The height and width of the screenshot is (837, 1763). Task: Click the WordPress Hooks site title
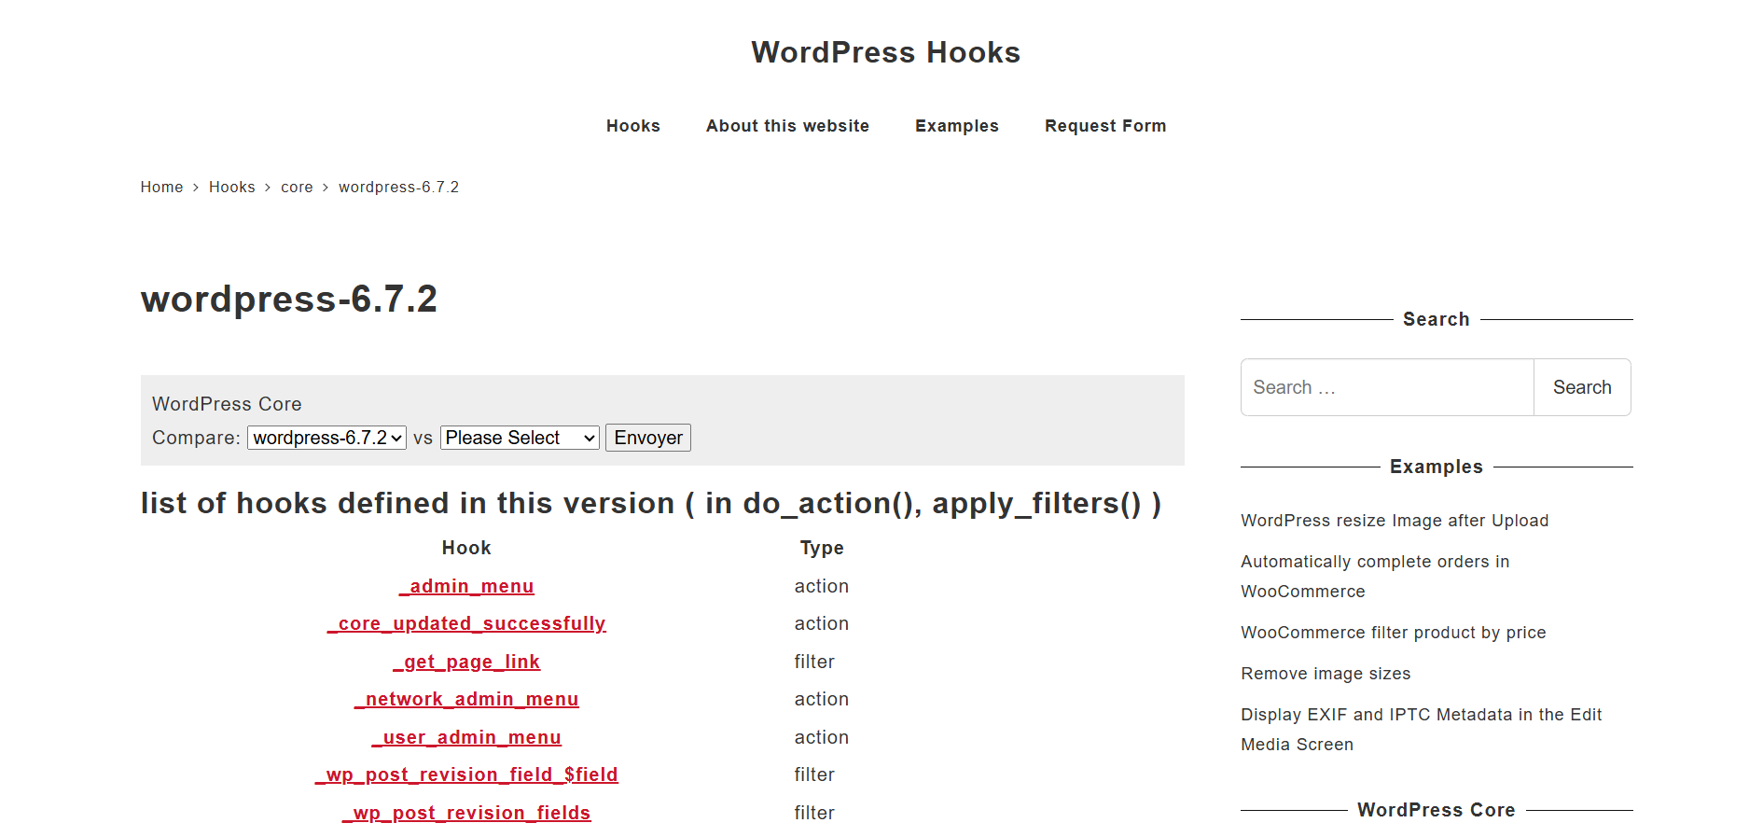(885, 52)
